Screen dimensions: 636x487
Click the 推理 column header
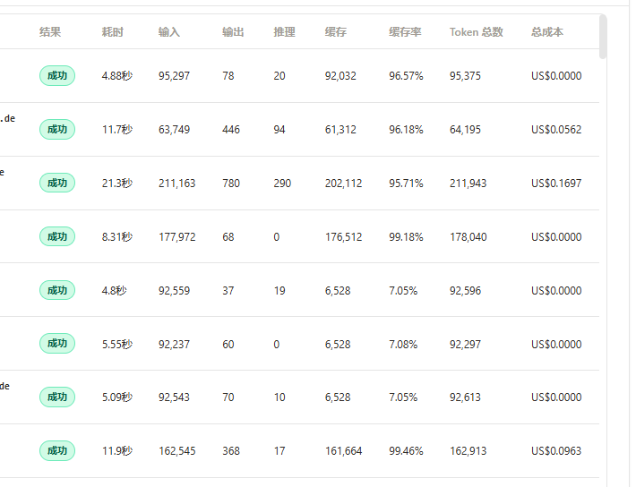[284, 32]
